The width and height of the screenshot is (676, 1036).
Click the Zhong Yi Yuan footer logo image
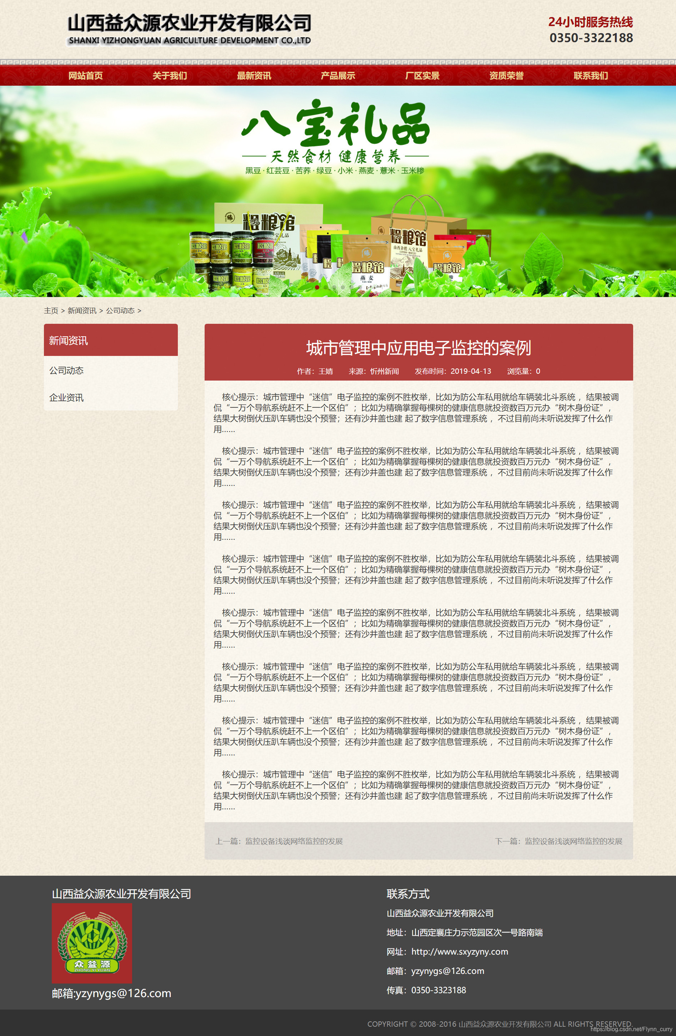click(x=92, y=943)
